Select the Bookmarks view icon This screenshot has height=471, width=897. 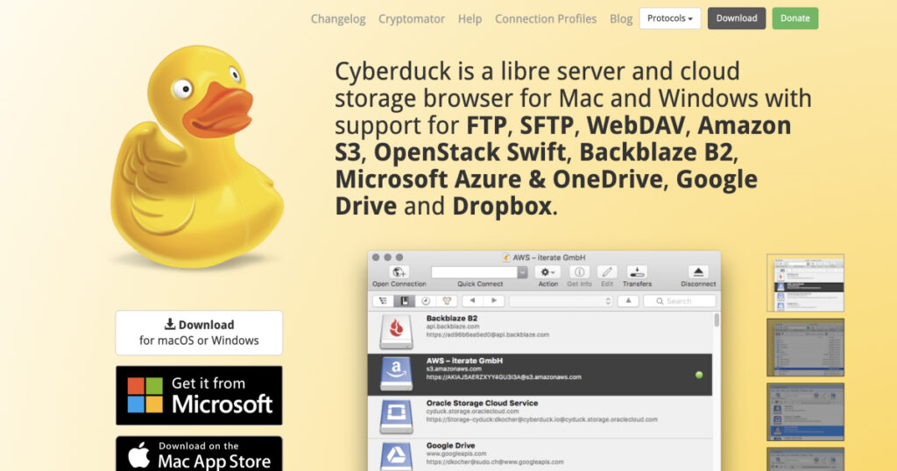(x=405, y=300)
